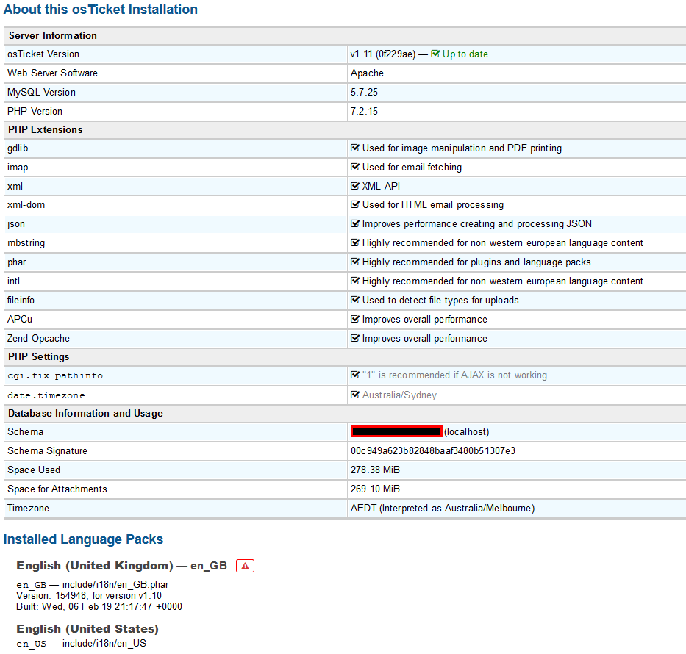This screenshot has width=686, height=654.
Task: Click the English (United States) language pack title
Action: pos(87,629)
